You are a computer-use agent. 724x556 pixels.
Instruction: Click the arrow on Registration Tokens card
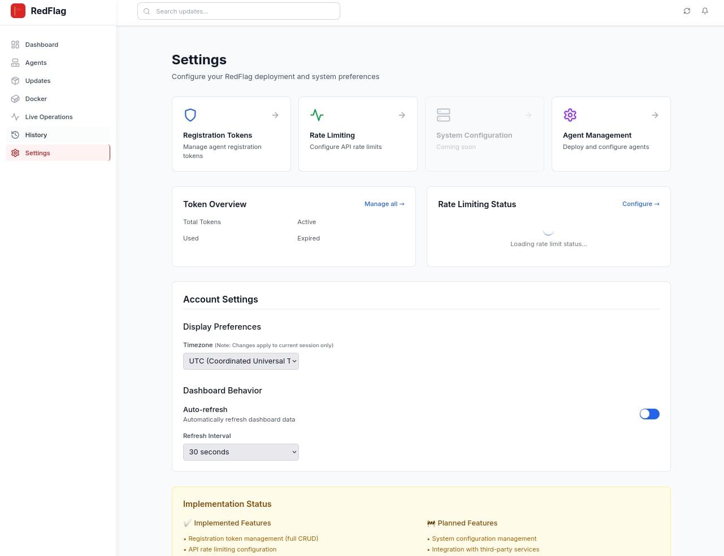(x=275, y=115)
